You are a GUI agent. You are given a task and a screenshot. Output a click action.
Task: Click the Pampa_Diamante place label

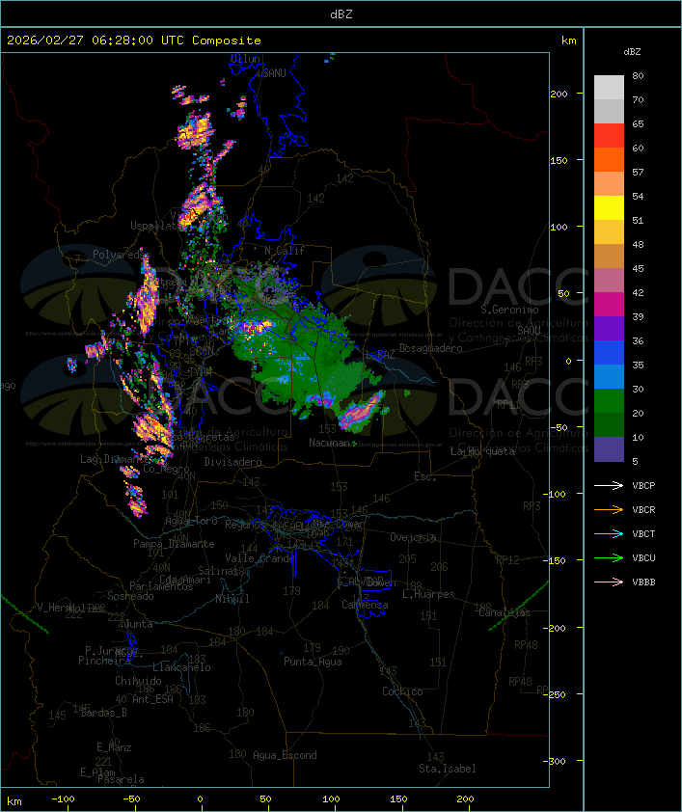click(174, 544)
